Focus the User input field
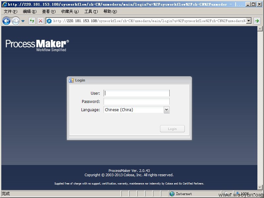Screen dimensions: 264x198 click(137, 93)
